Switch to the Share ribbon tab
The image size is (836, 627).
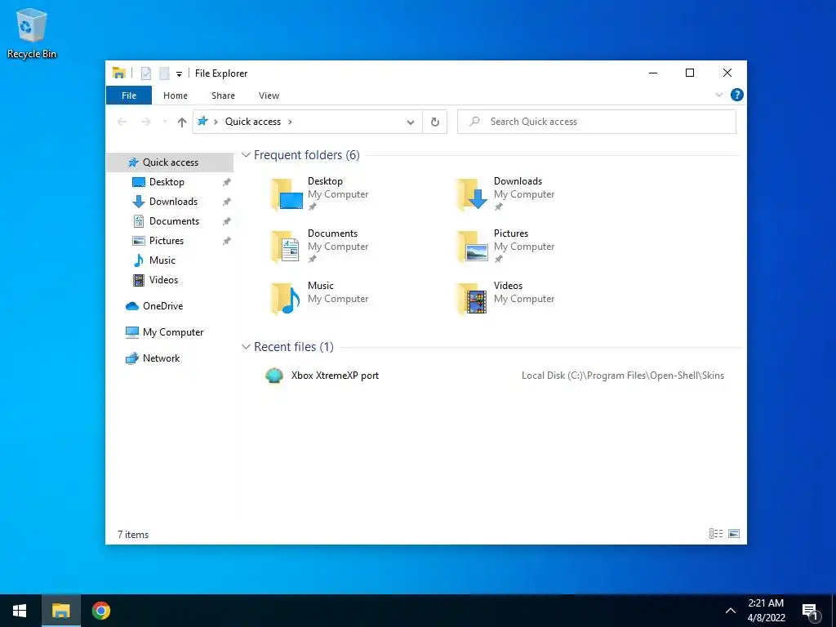click(x=223, y=96)
